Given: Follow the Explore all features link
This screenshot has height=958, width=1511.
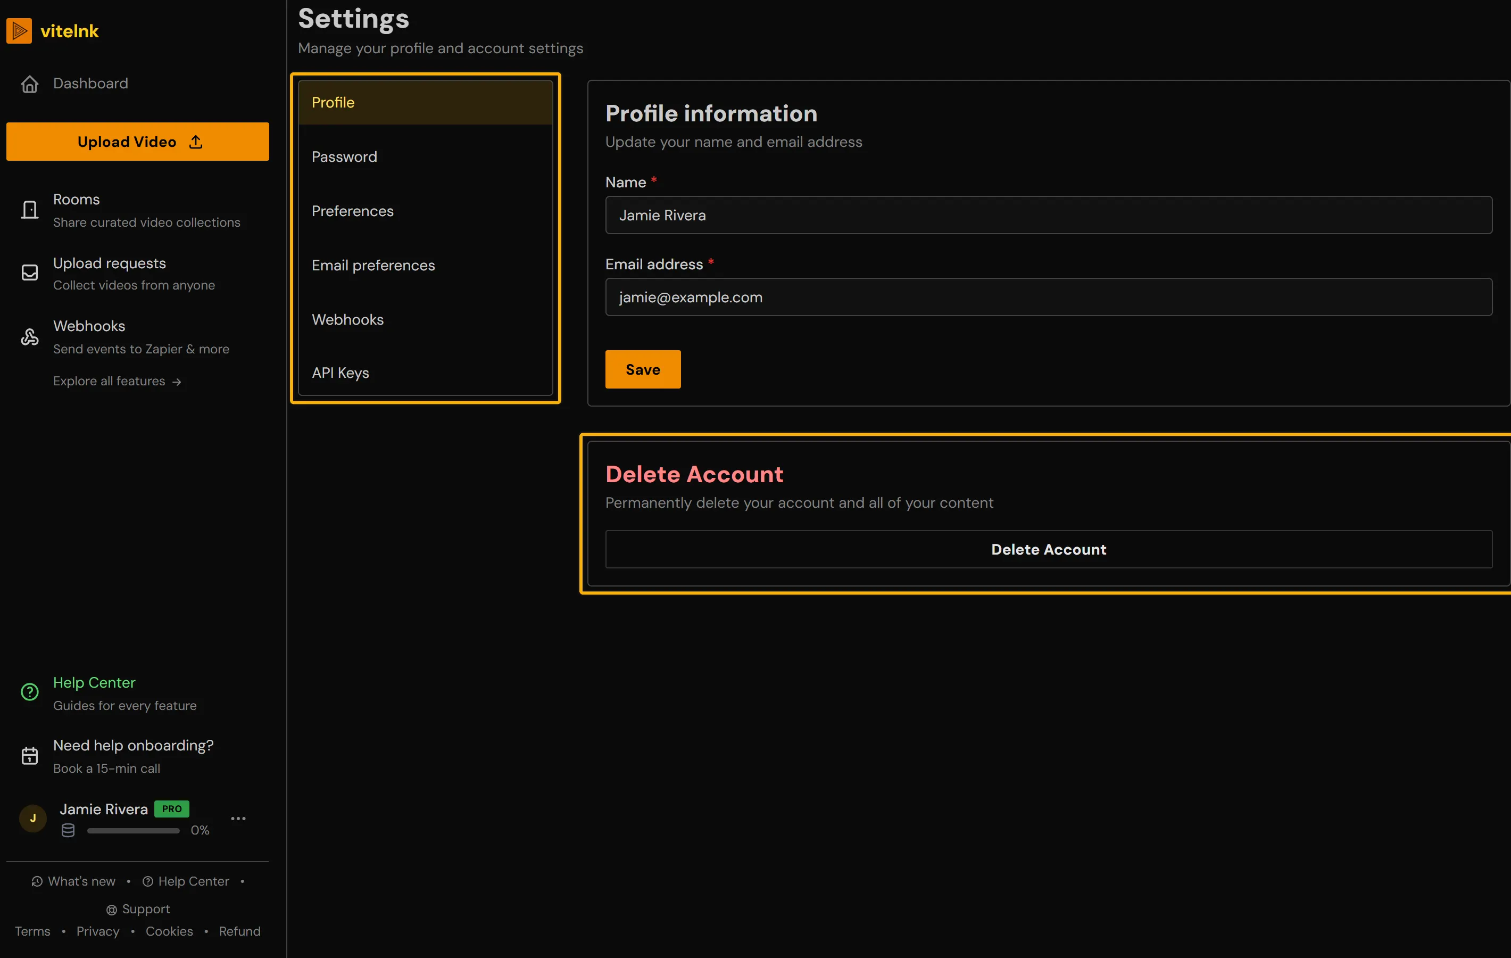Looking at the screenshot, I should (x=118, y=381).
